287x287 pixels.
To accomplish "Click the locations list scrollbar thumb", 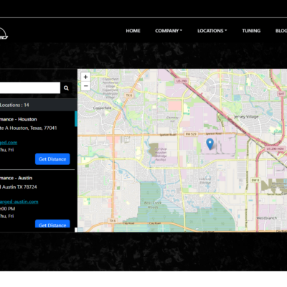I will (76, 118).
